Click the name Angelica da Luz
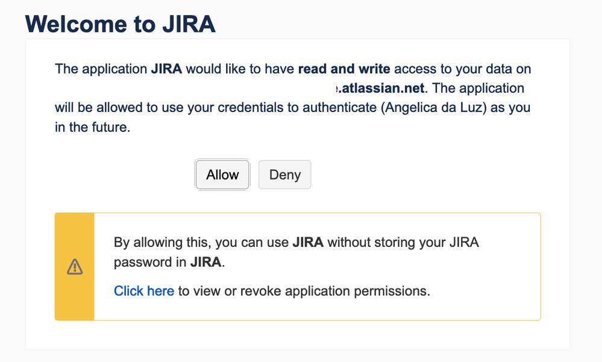602x362 pixels. pyautogui.click(x=433, y=107)
